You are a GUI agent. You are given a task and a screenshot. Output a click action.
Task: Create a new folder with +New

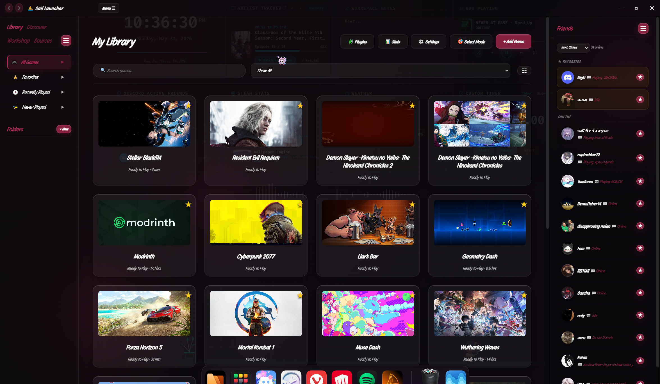(64, 129)
